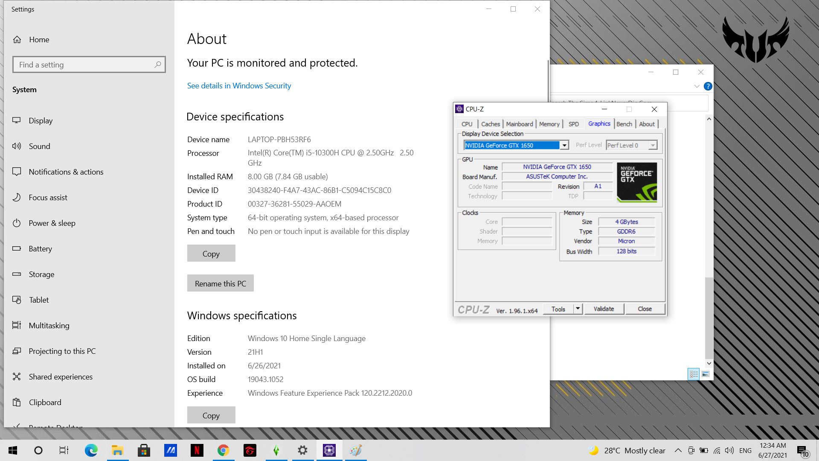The image size is (819, 461).
Task: Open the Display Device Selection dropdown
Action: pyautogui.click(x=564, y=145)
